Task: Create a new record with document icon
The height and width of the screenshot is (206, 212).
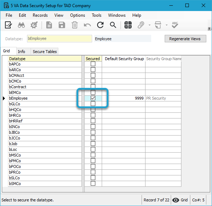Action: pyautogui.click(x=49, y=25)
